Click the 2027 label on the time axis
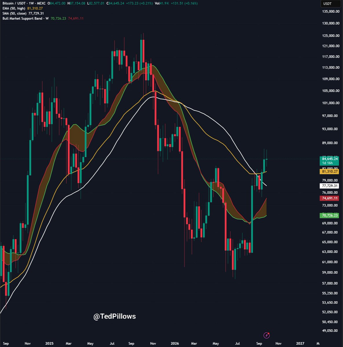 300,344
